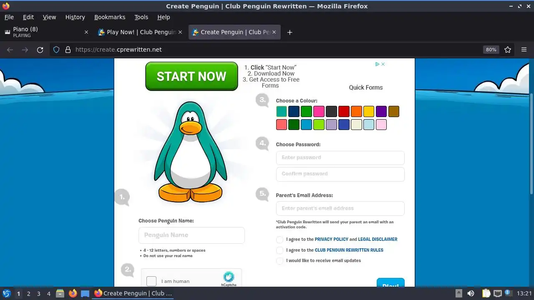Bookmark this page with the star icon

click(508, 50)
